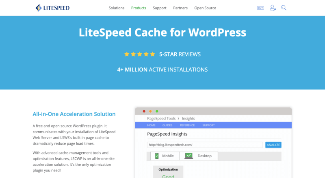The height and width of the screenshot is (178, 325).
Task: Click the PageSpeed Tools breadcrumb
Action: 161,118
